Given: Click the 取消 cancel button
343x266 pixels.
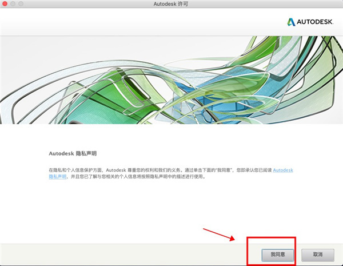Looking at the screenshot, I should coord(318,255).
